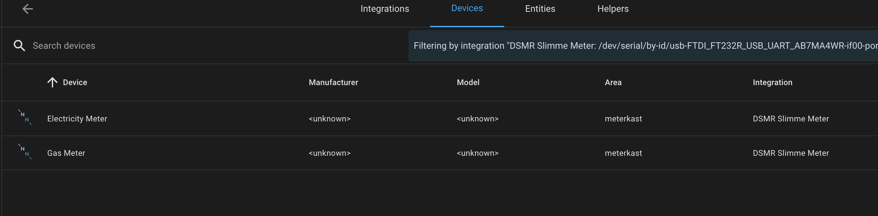Click Electricity Meter's DSMR Slimme Meter cell

pyautogui.click(x=790, y=119)
